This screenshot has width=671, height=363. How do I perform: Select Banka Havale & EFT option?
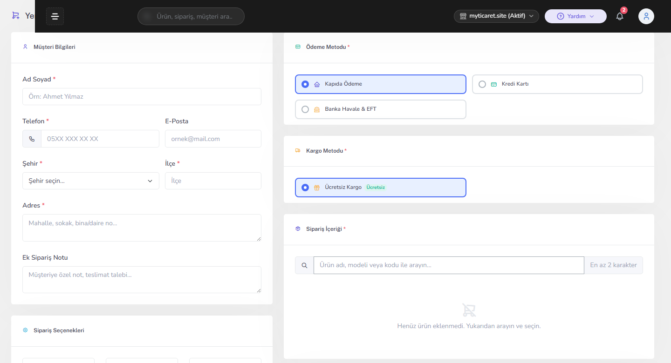(381, 109)
